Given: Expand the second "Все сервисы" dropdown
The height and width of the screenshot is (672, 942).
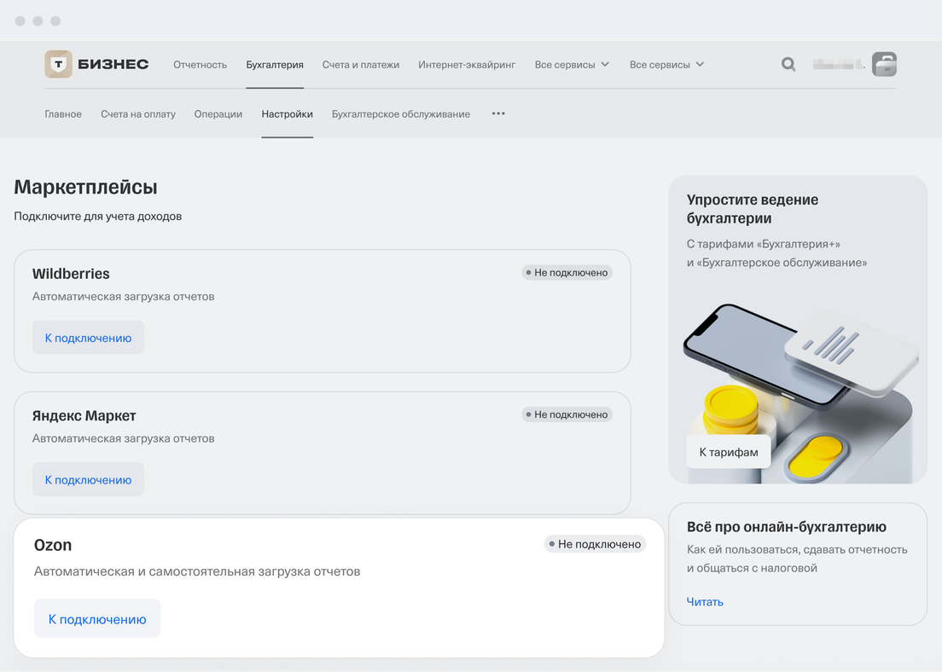Looking at the screenshot, I should tap(666, 65).
